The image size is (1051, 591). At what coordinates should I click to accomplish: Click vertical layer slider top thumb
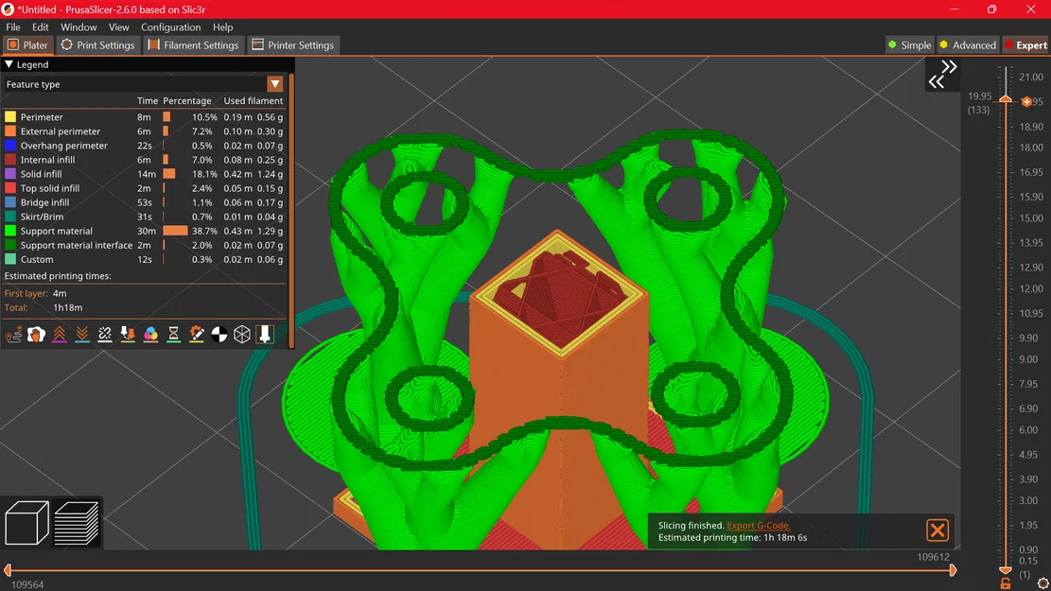point(1006,99)
